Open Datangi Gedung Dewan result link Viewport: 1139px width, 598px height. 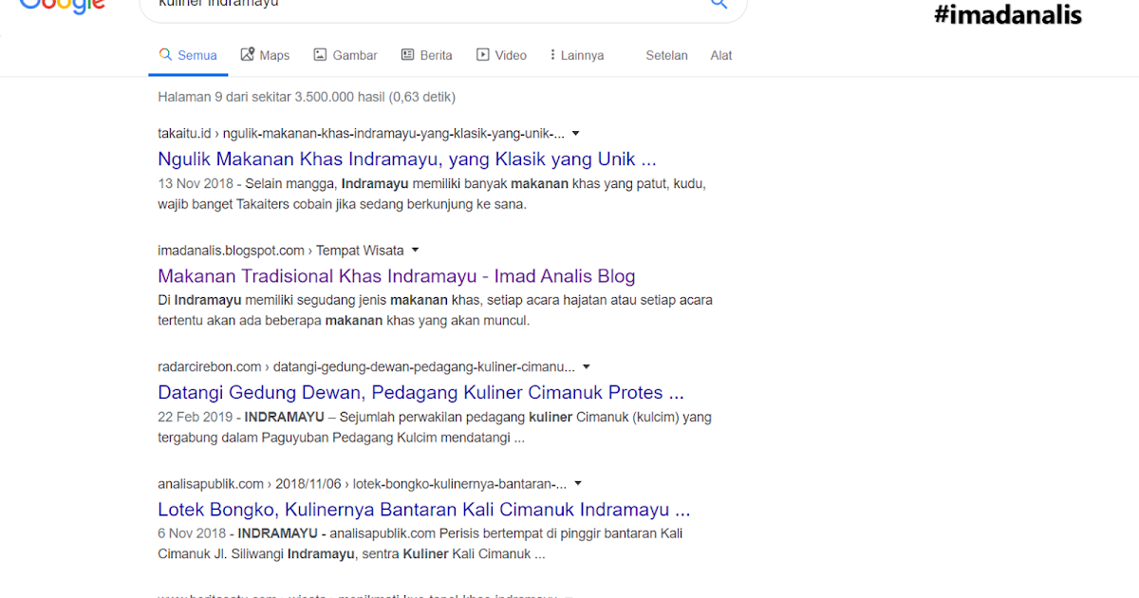click(420, 392)
